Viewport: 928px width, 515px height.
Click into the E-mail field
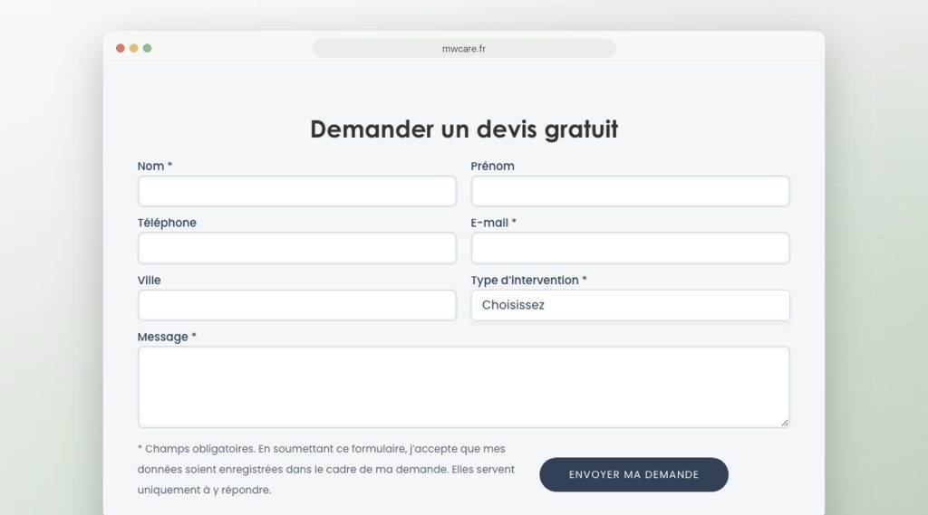631,248
